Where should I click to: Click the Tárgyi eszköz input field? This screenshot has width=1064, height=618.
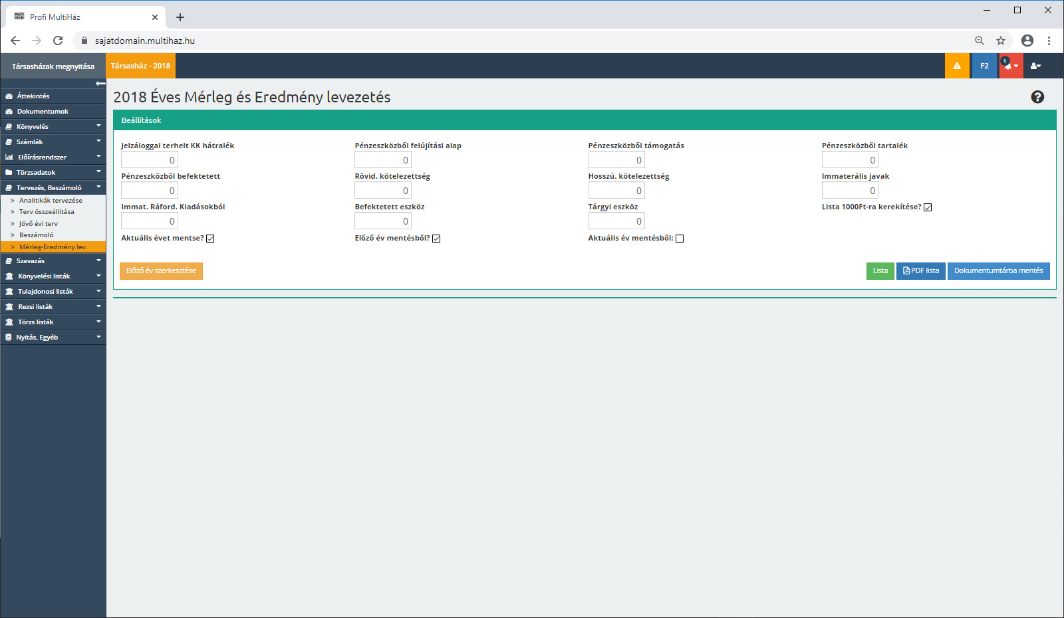[x=616, y=221]
